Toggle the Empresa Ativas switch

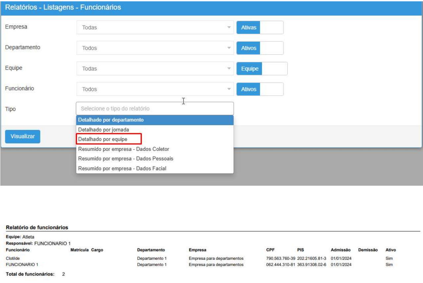point(260,27)
